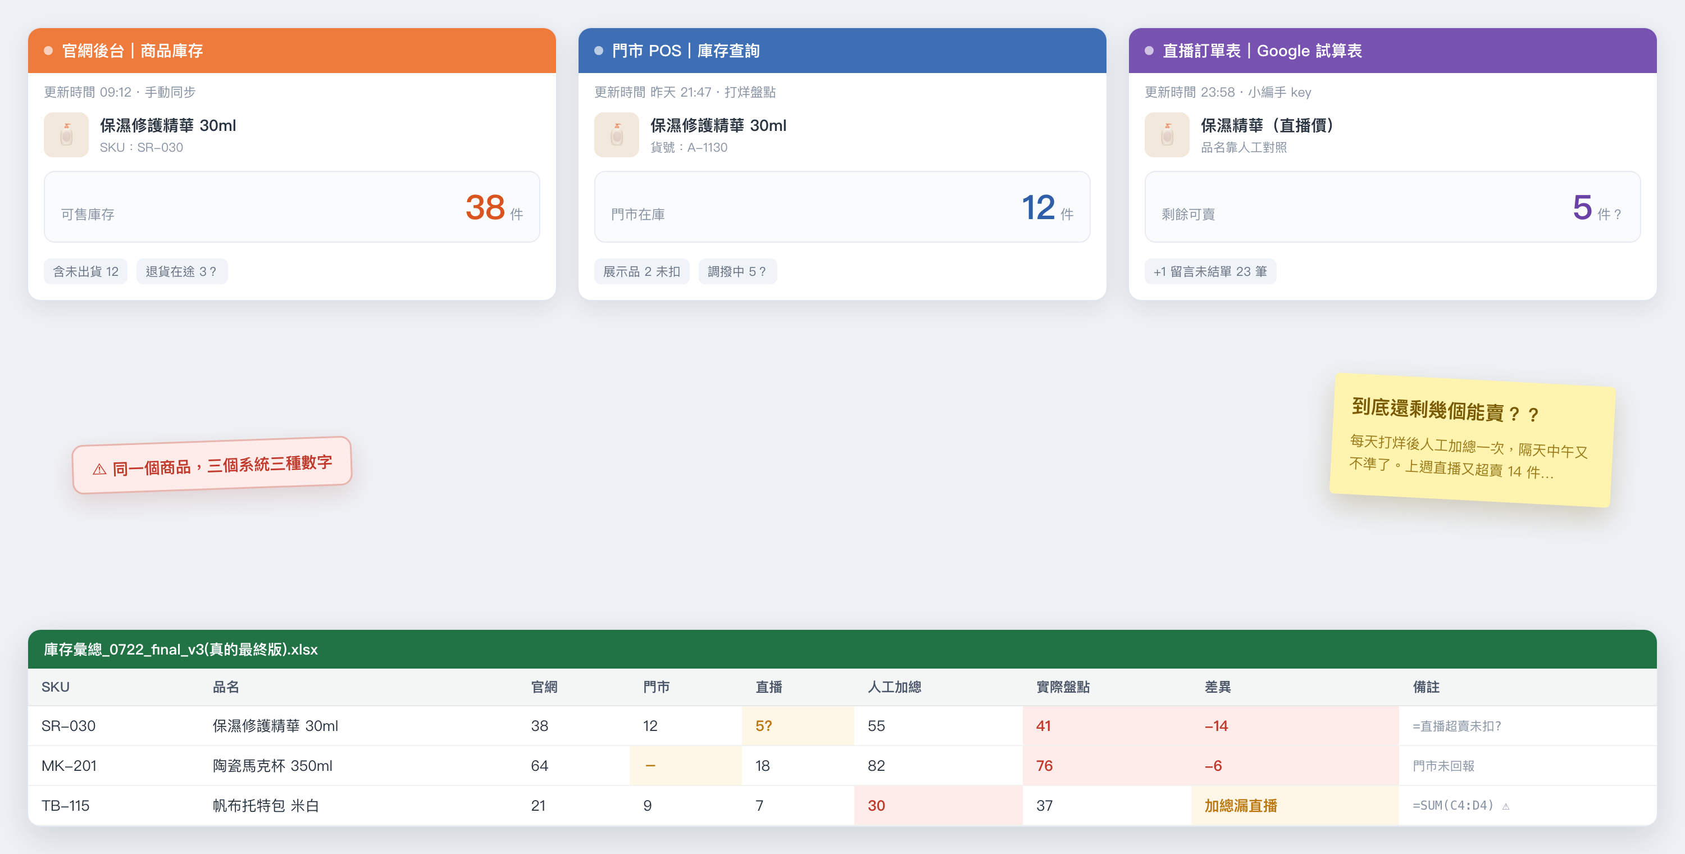Click the 門市在庫 12 件 stock box

click(842, 207)
